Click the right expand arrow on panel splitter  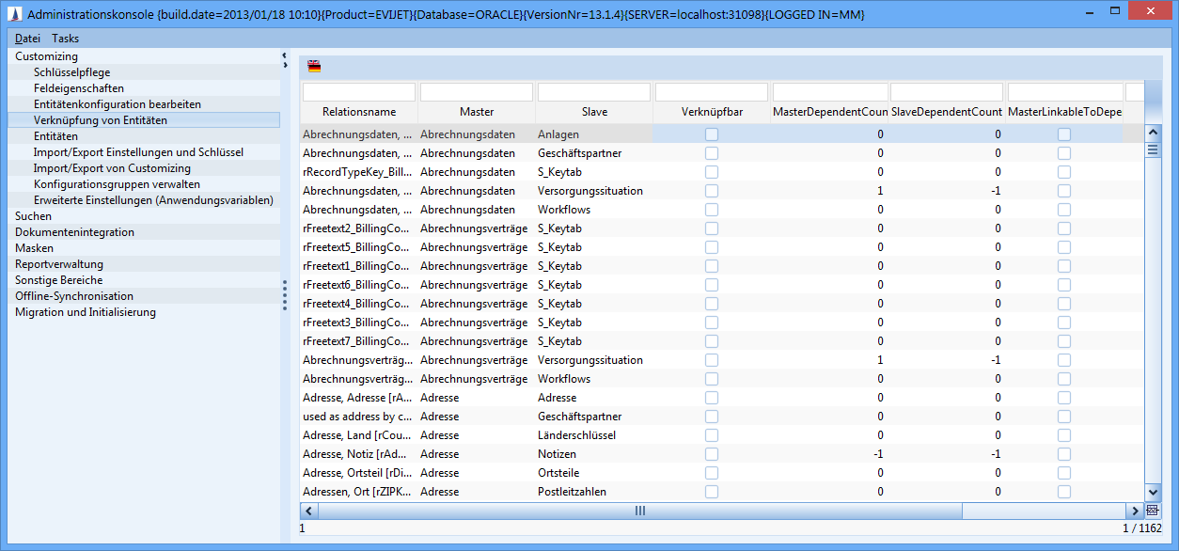pyautogui.click(x=284, y=66)
